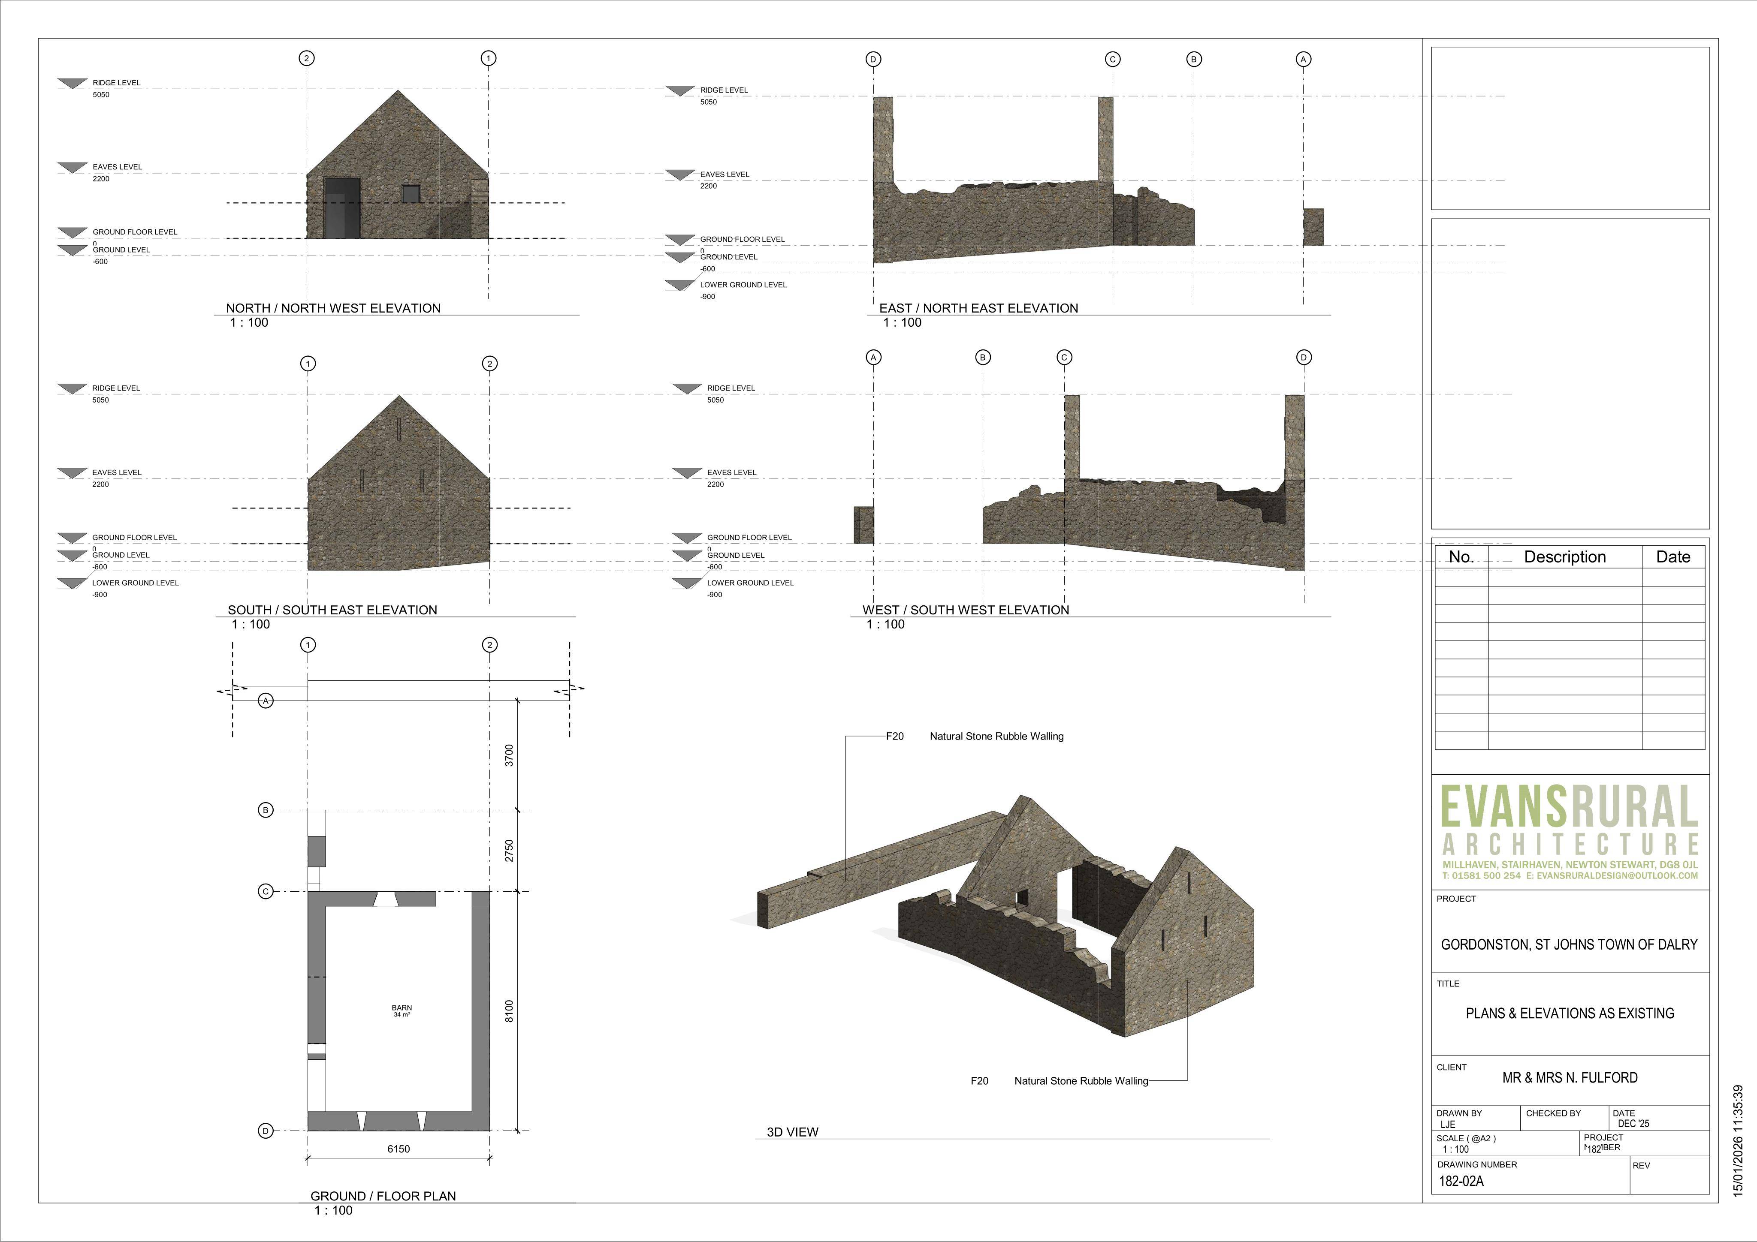Image resolution: width=1757 pixels, height=1242 pixels.
Task: Select grid bubble D on the floor plan
Action: pyautogui.click(x=266, y=1131)
